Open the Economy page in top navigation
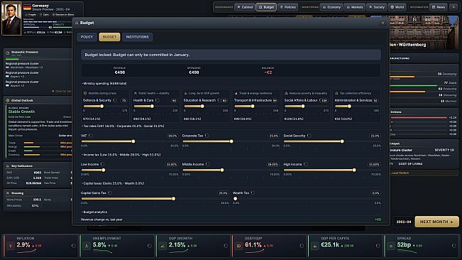 [331, 7]
